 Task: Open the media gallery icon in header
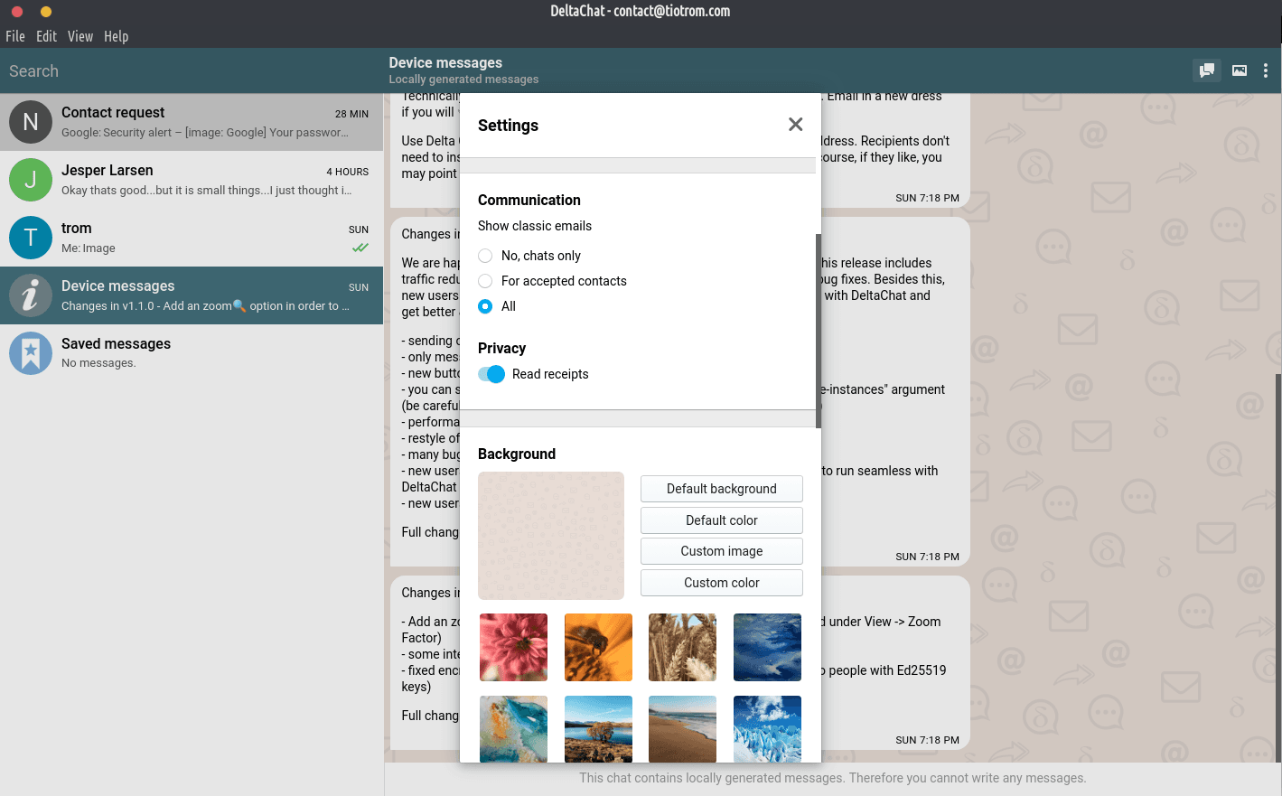(1240, 70)
